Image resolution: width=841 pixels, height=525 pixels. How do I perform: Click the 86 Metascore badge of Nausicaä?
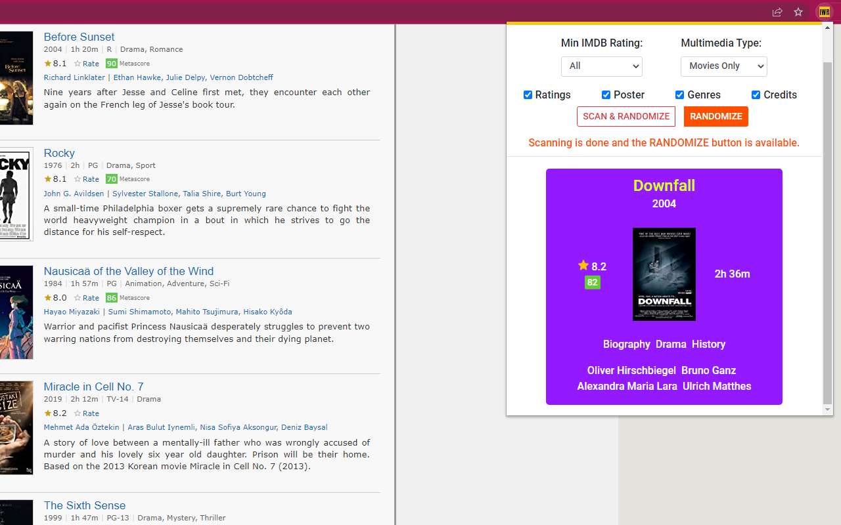tap(112, 298)
